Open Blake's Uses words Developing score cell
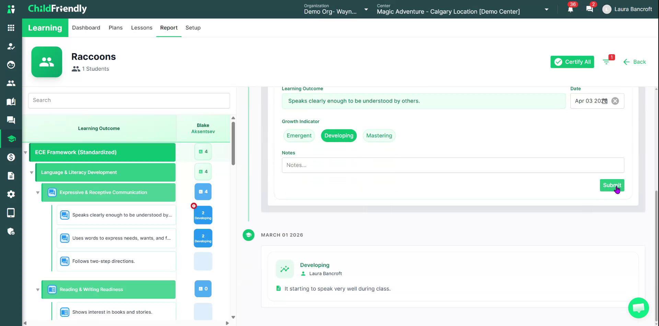 203,238
